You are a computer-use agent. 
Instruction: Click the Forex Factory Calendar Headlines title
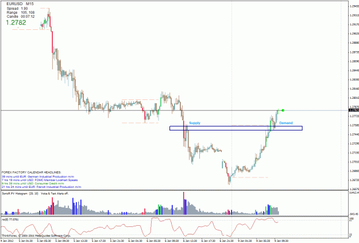32,172
